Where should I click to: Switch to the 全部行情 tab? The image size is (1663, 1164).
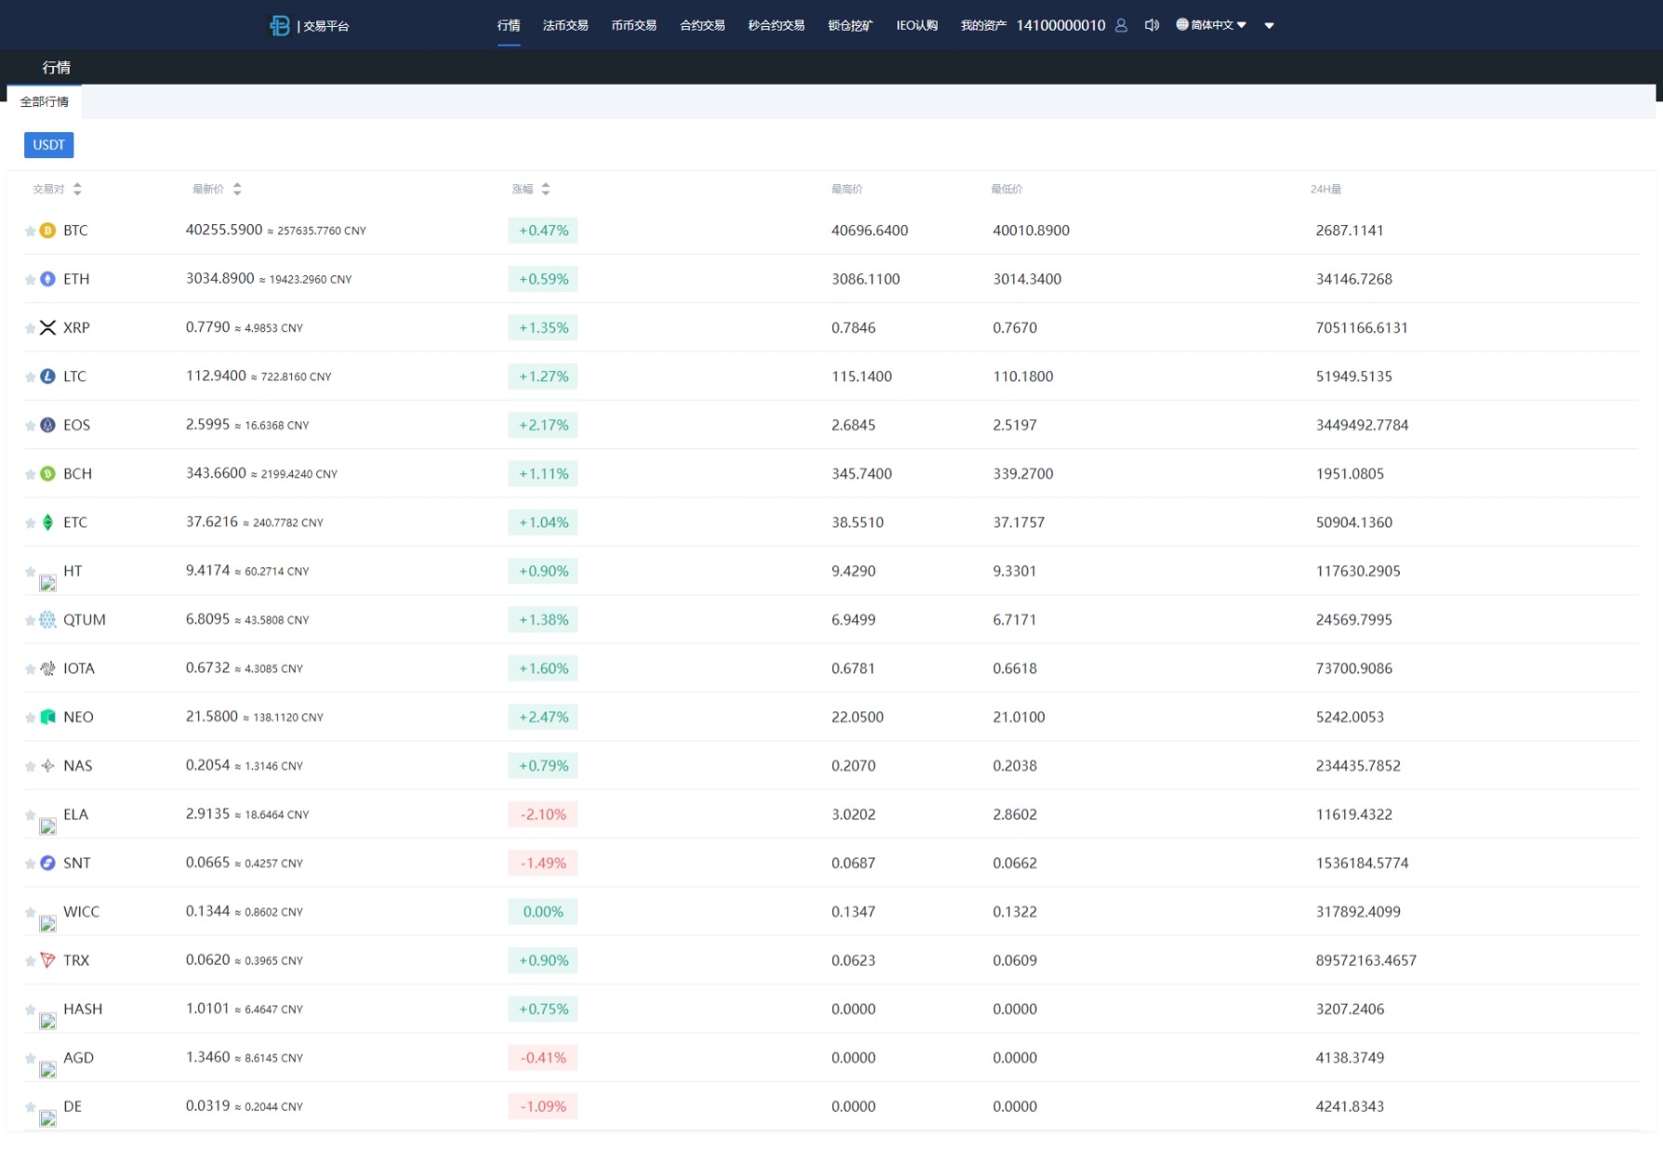tap(45, 101)
